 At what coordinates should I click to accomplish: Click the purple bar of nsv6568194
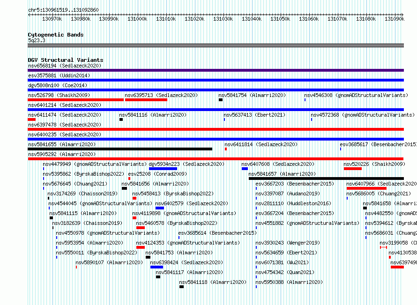click(216, 70)
